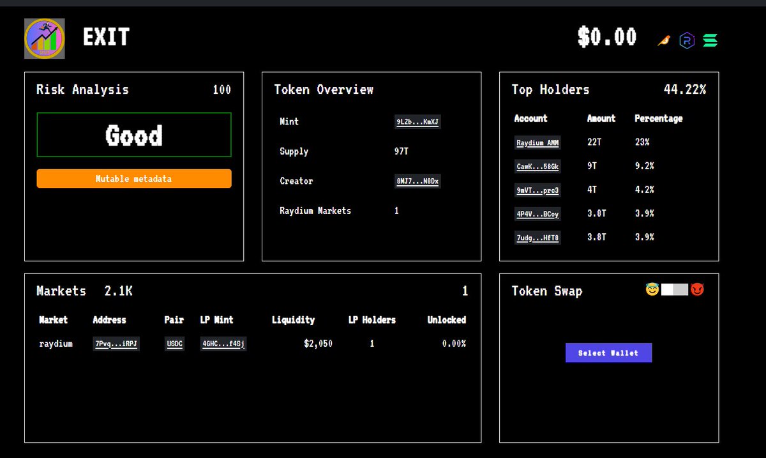Open holder account 4P4V...BCoy

tap(537, 214)
